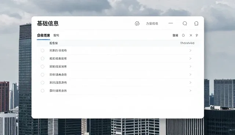
Task: Select the radio button of the last list row
Action: pos(43,91)
